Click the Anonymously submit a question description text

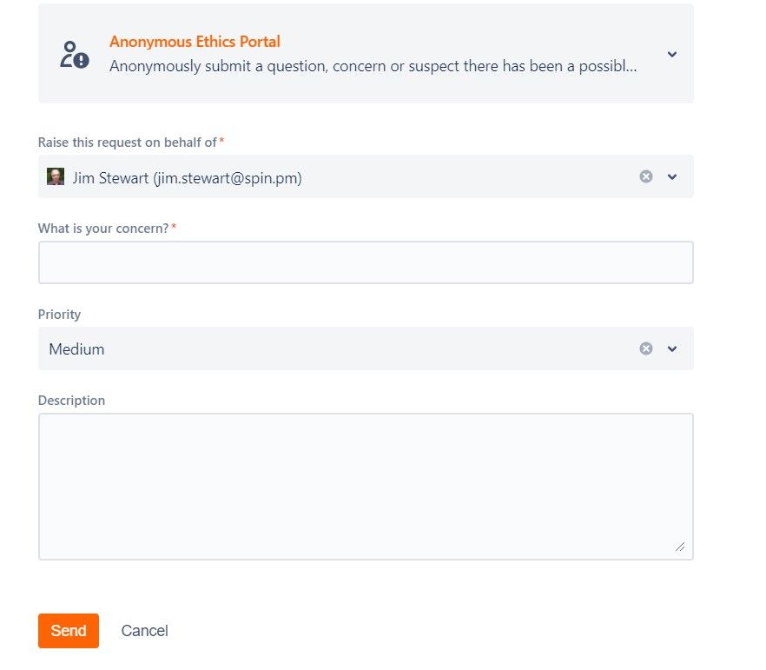pos(373,66)
